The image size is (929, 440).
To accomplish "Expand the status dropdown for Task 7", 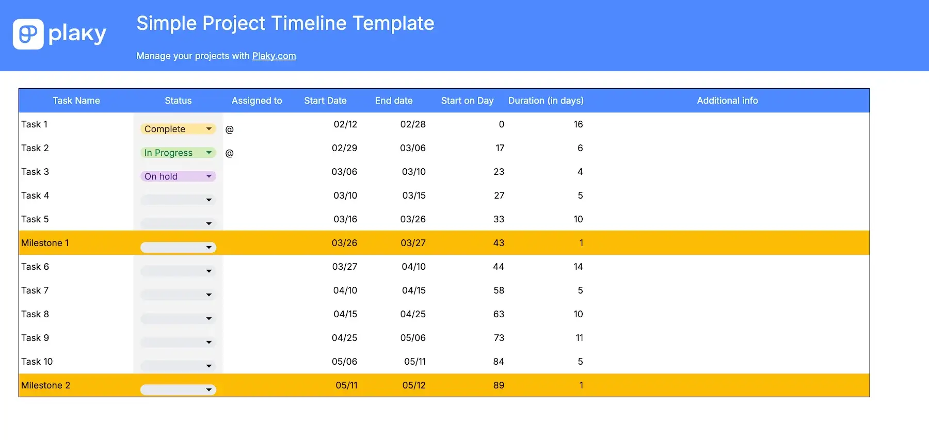I will (178, 295).
